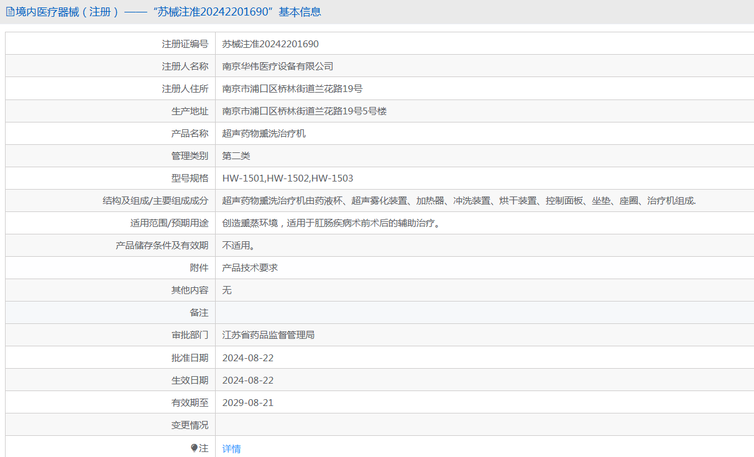This screenshot has width=754, height=457.
Task: Select production address ending 19号5号楼
Action: (x=305, y=111)
